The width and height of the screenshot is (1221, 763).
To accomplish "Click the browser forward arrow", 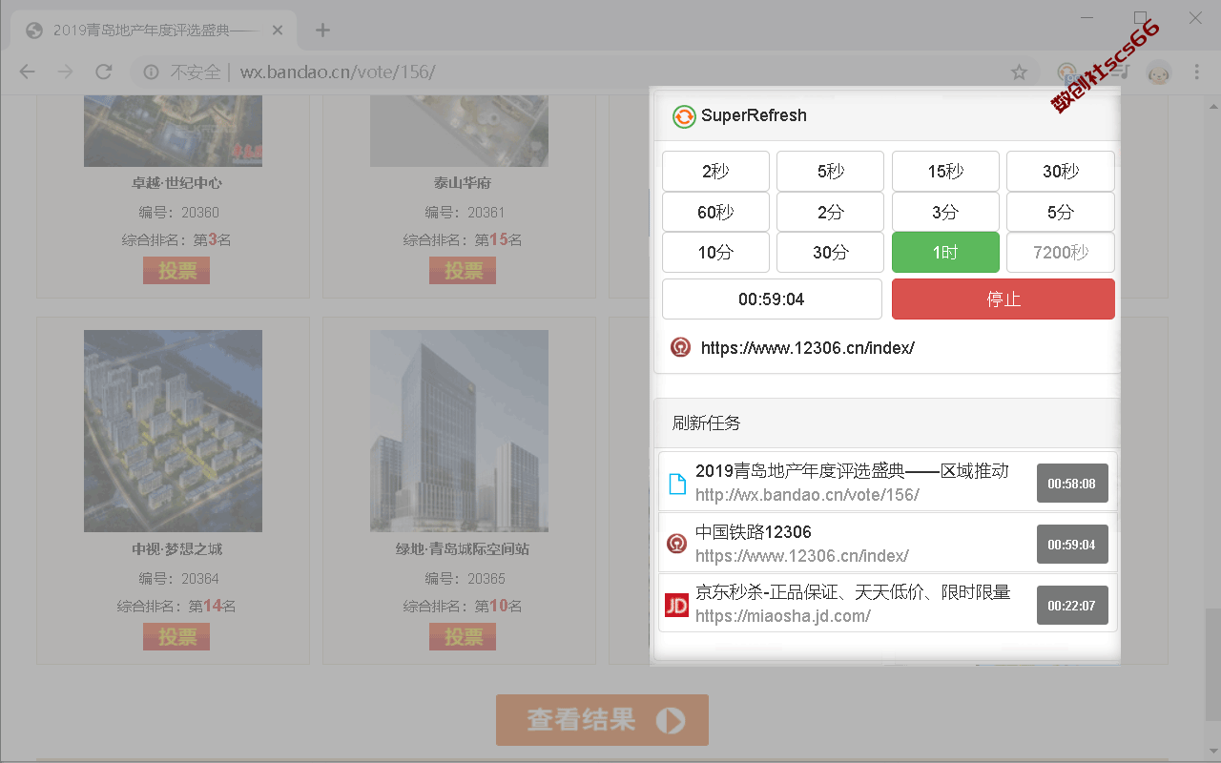I will 65,72.
